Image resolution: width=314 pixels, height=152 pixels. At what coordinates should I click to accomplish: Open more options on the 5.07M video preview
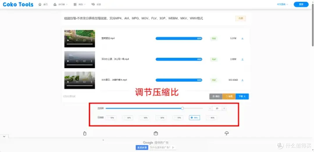coord(92,40)
